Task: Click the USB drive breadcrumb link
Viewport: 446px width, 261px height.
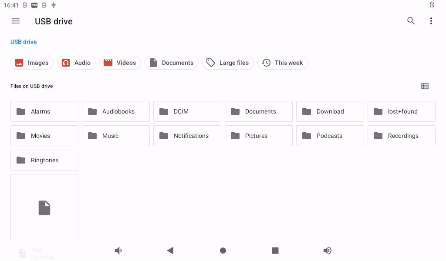Action: (x=24, y=42)
